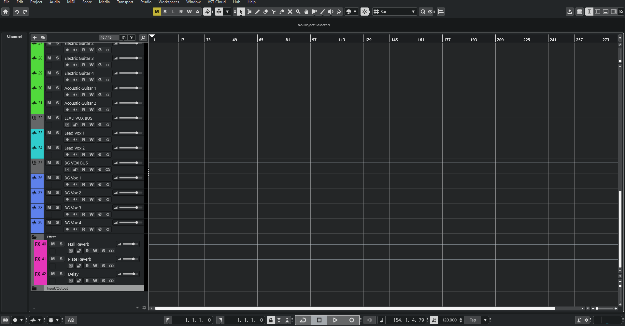Open the Studio menu
This screenshot has width=625, height=326.
(x=146, y=3)
